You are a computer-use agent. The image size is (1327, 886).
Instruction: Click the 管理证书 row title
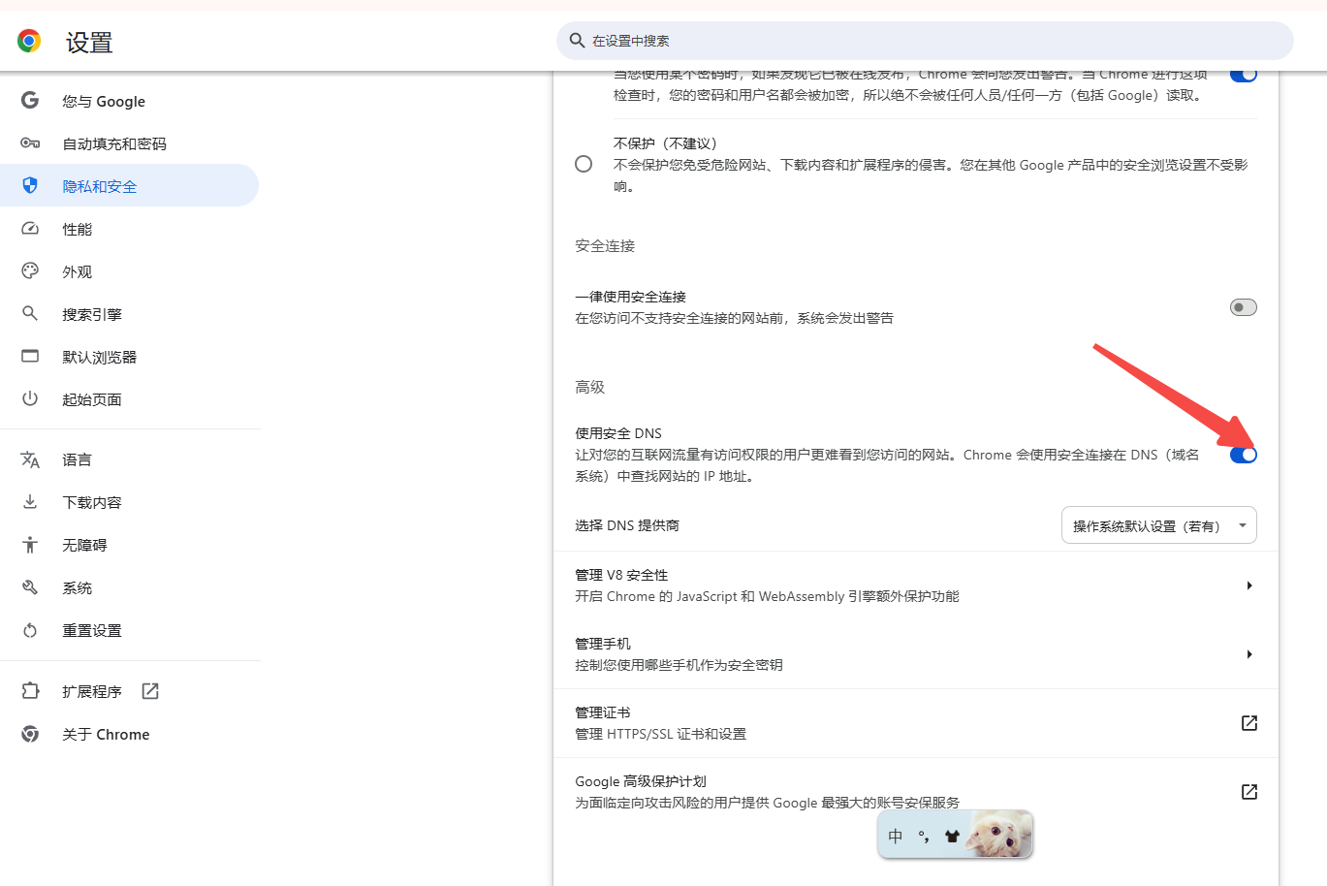(603, 712)
